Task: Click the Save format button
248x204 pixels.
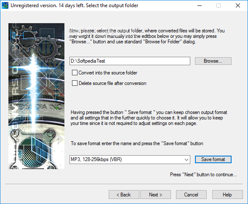Action: pyautogui.click(x=213, y=159)
